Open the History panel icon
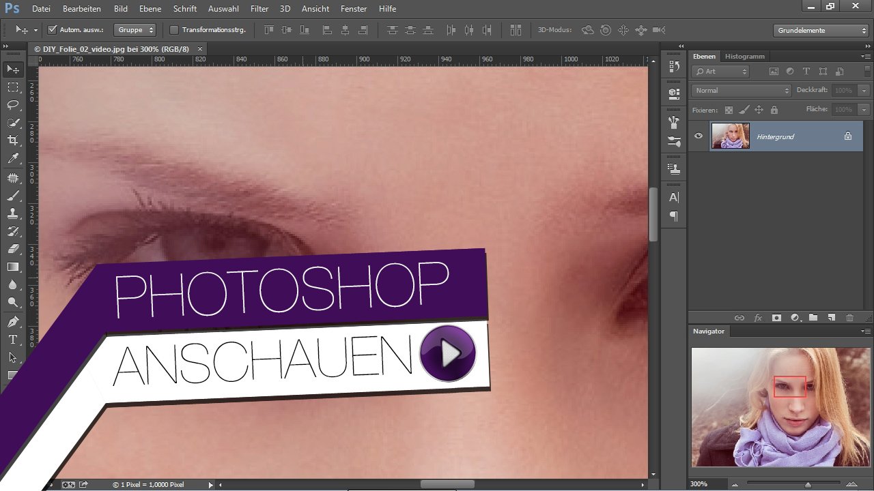The height and width of the screenshot is (491, 874). click(674, 66)
